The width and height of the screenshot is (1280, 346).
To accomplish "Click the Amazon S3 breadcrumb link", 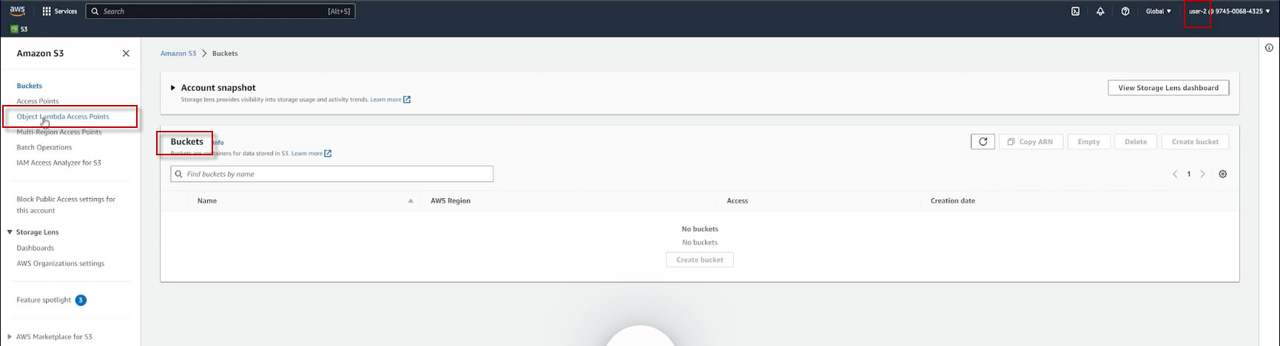I will pyautogui.click(x=178, y=53).
